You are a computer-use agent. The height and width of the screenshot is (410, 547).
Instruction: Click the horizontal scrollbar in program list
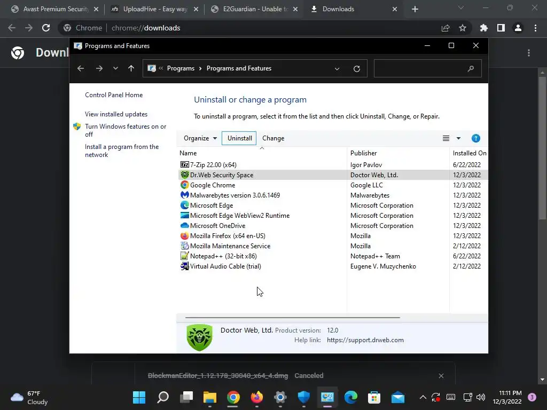point(292,318)
